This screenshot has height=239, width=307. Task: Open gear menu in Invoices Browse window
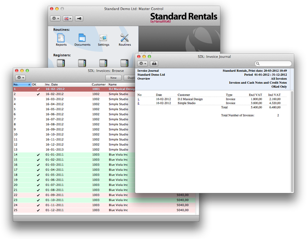click(20, 78)
